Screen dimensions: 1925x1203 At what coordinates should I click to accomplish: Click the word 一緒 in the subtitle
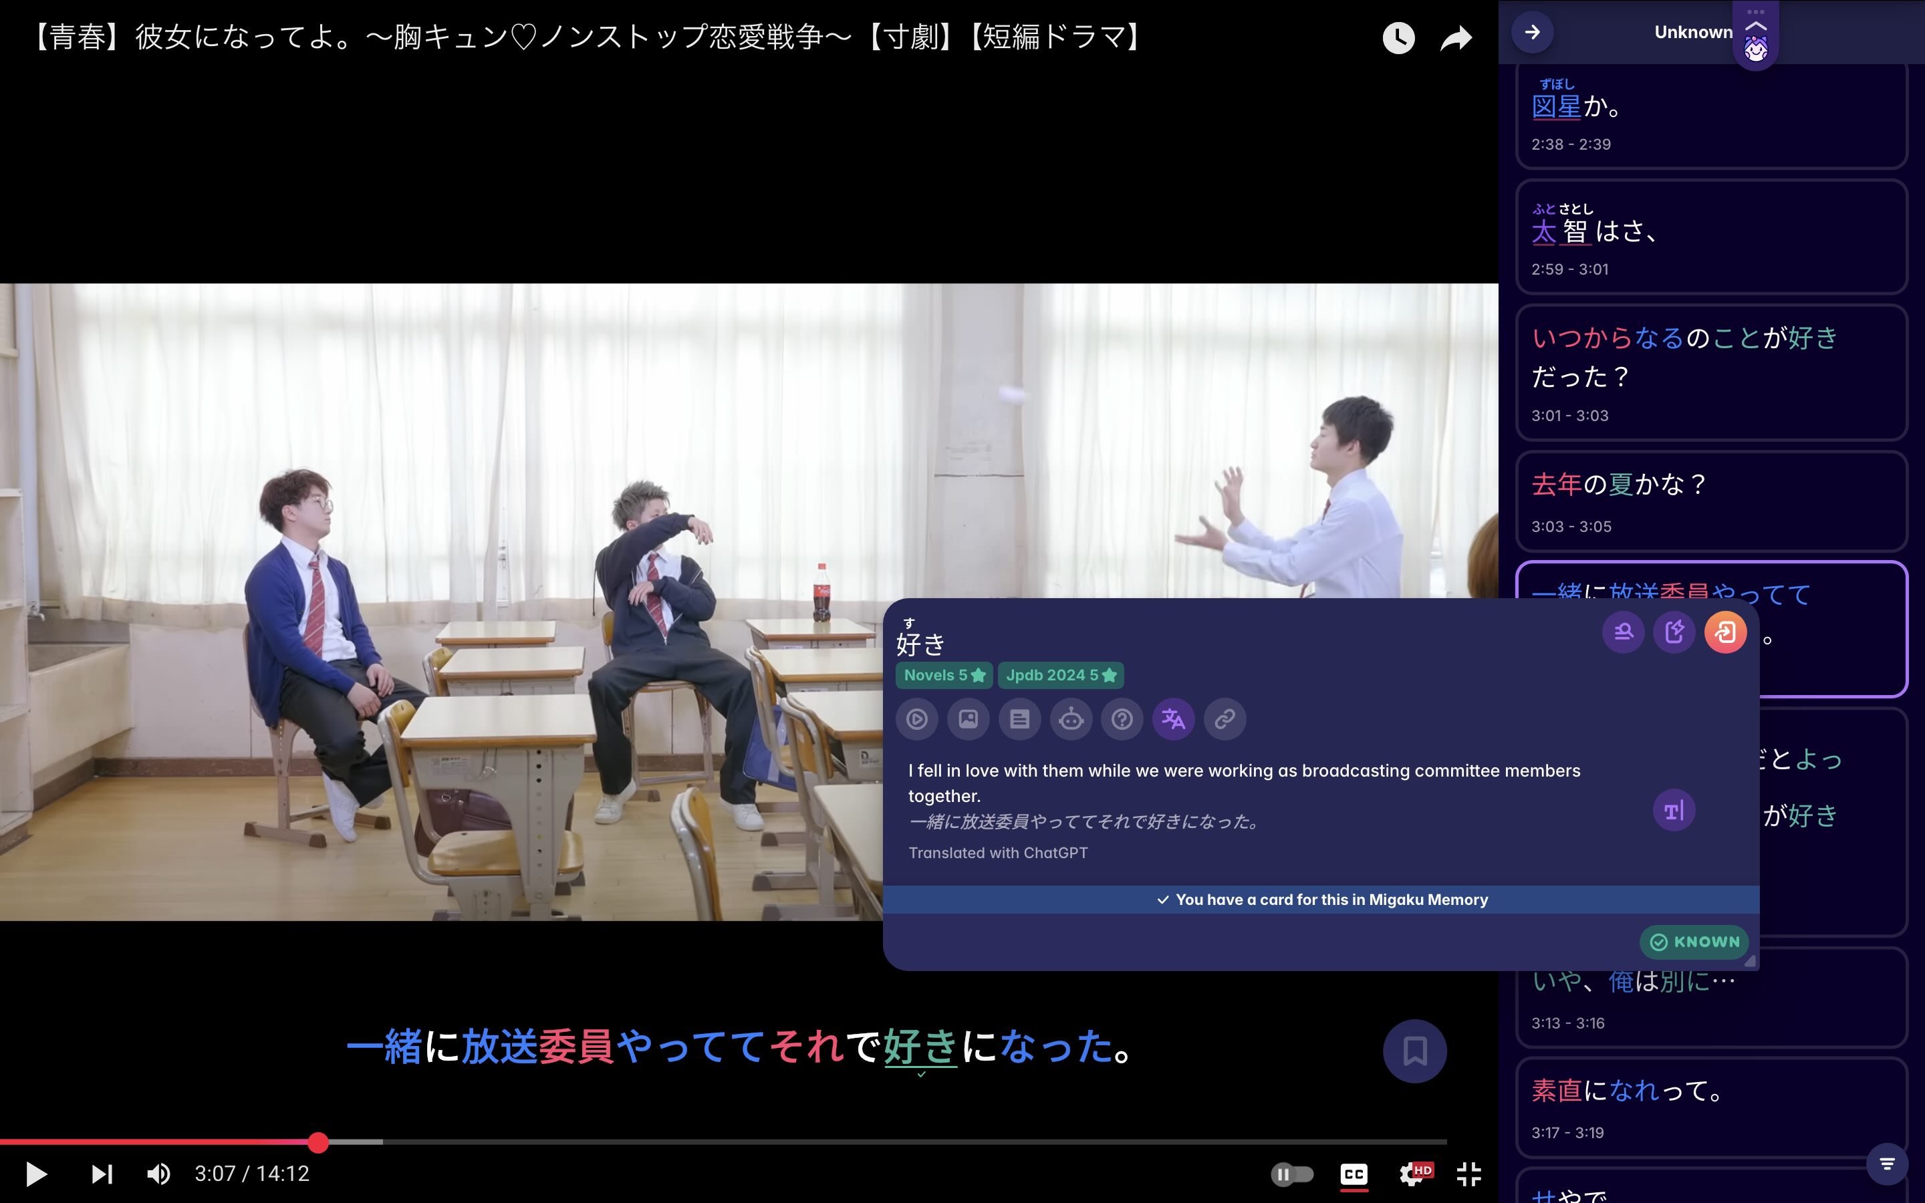384,1046
